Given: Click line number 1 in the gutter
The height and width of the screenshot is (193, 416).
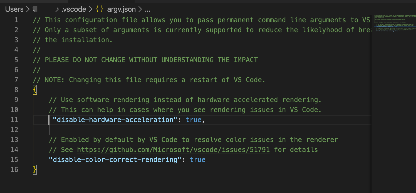Looking at the screenshot, I should pyautogui.click(x=16, y=20).
